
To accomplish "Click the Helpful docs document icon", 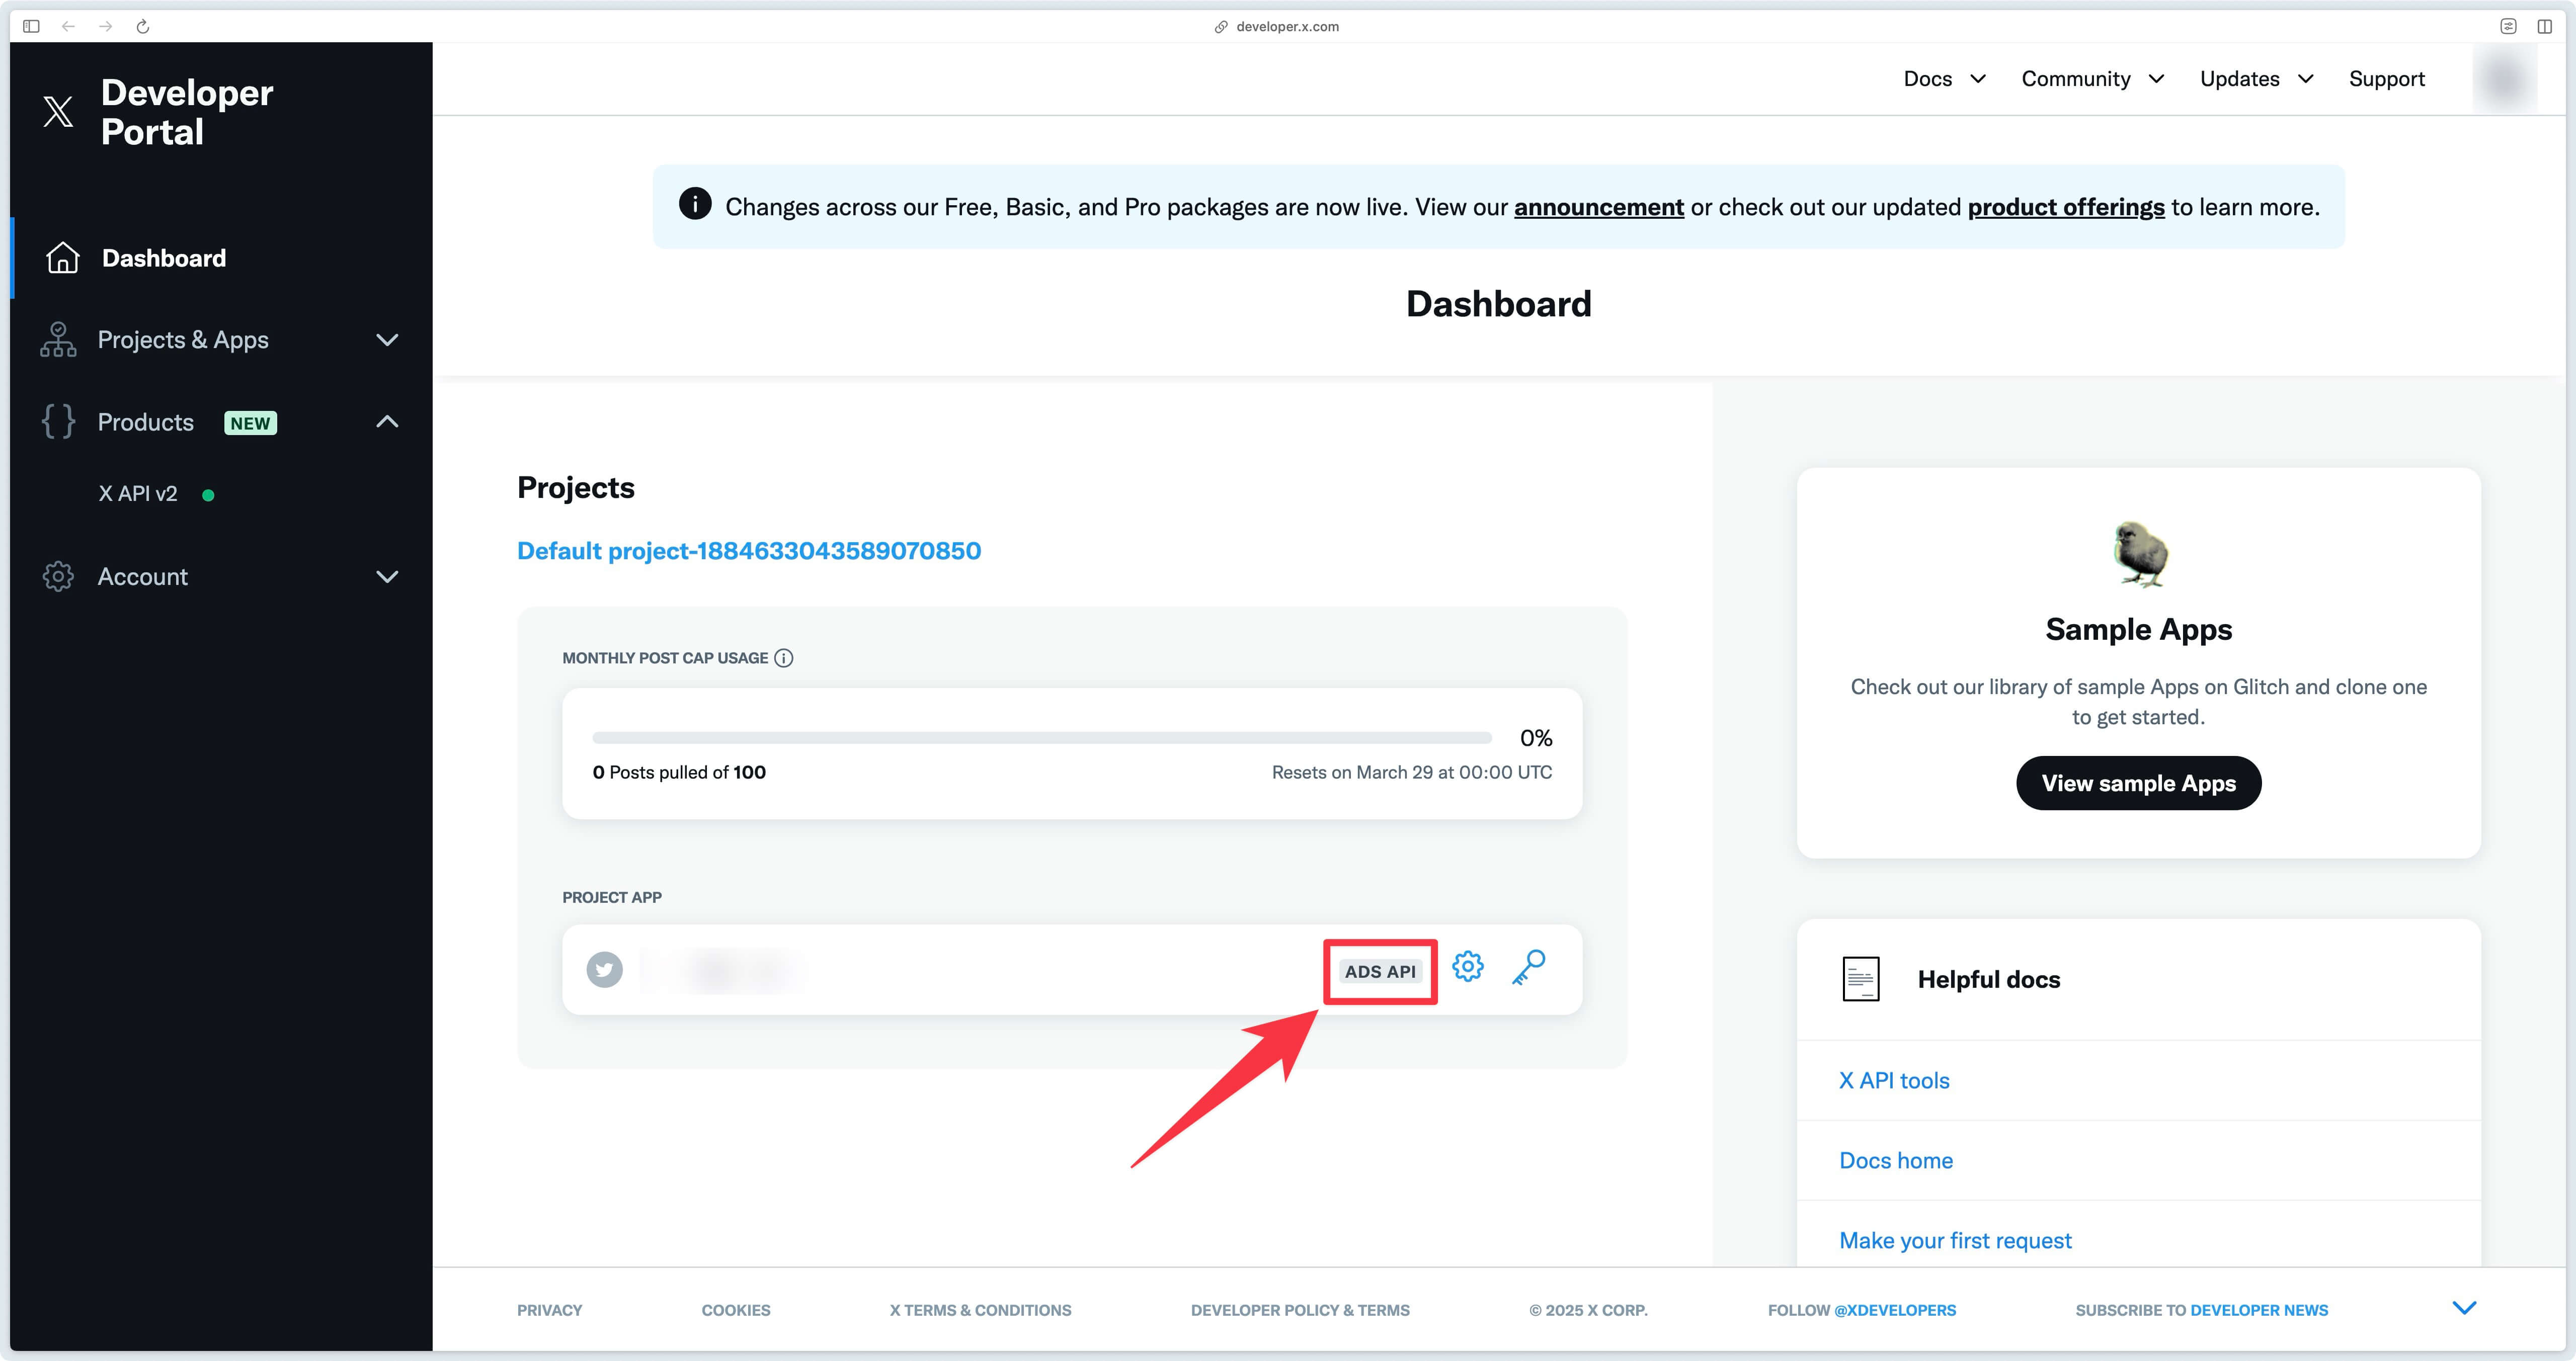I will (x=1861, y=979).
